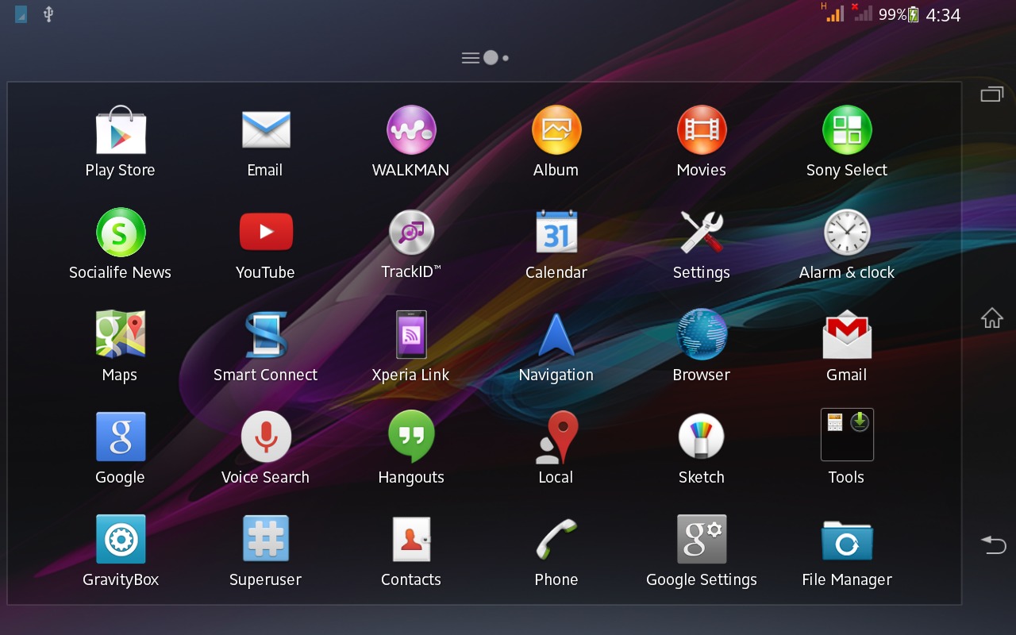Tap the USB connection status icon
Viewport: 1016px width, 635px height.
click(x=48, y=13)
